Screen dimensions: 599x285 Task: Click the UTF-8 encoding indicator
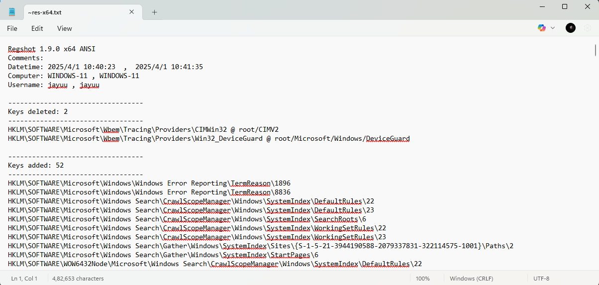pos(541,279)
